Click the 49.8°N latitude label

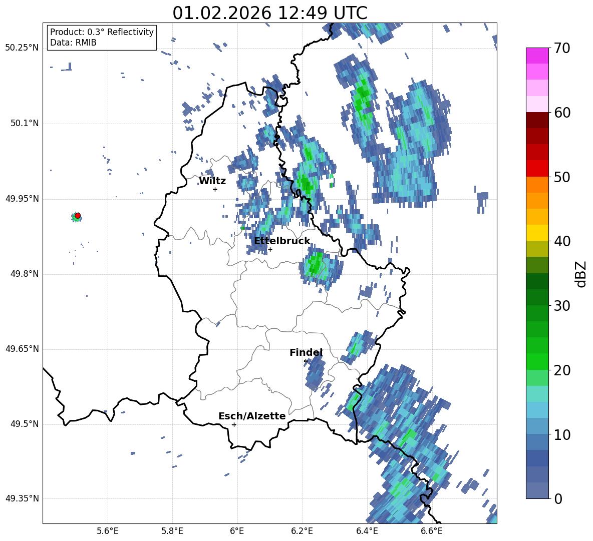click(x=25, y=274)
